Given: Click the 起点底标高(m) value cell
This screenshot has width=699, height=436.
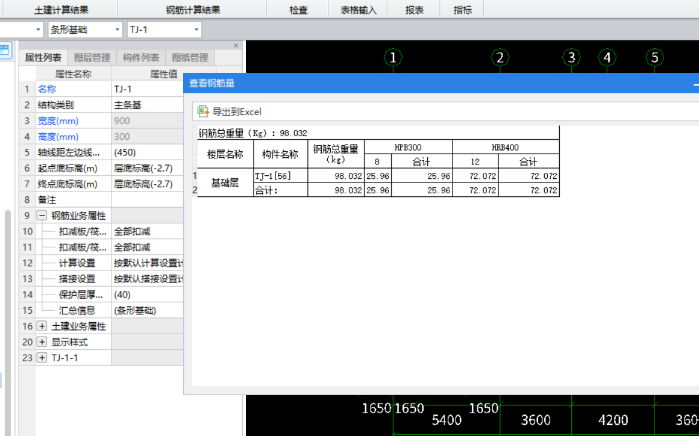Looking at the screenshot, I should click(x=148, y=169).
